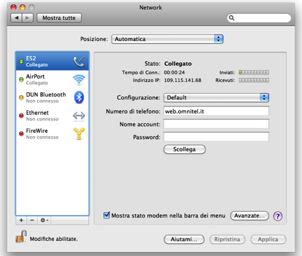The image size is (302, 256).
Task: Click the Aiutami button
Action: (x=184, y=240)
